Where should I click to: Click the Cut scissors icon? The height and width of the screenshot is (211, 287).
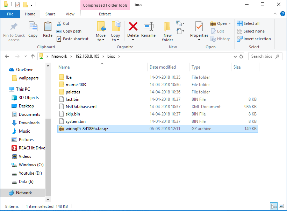click(59, 23)
